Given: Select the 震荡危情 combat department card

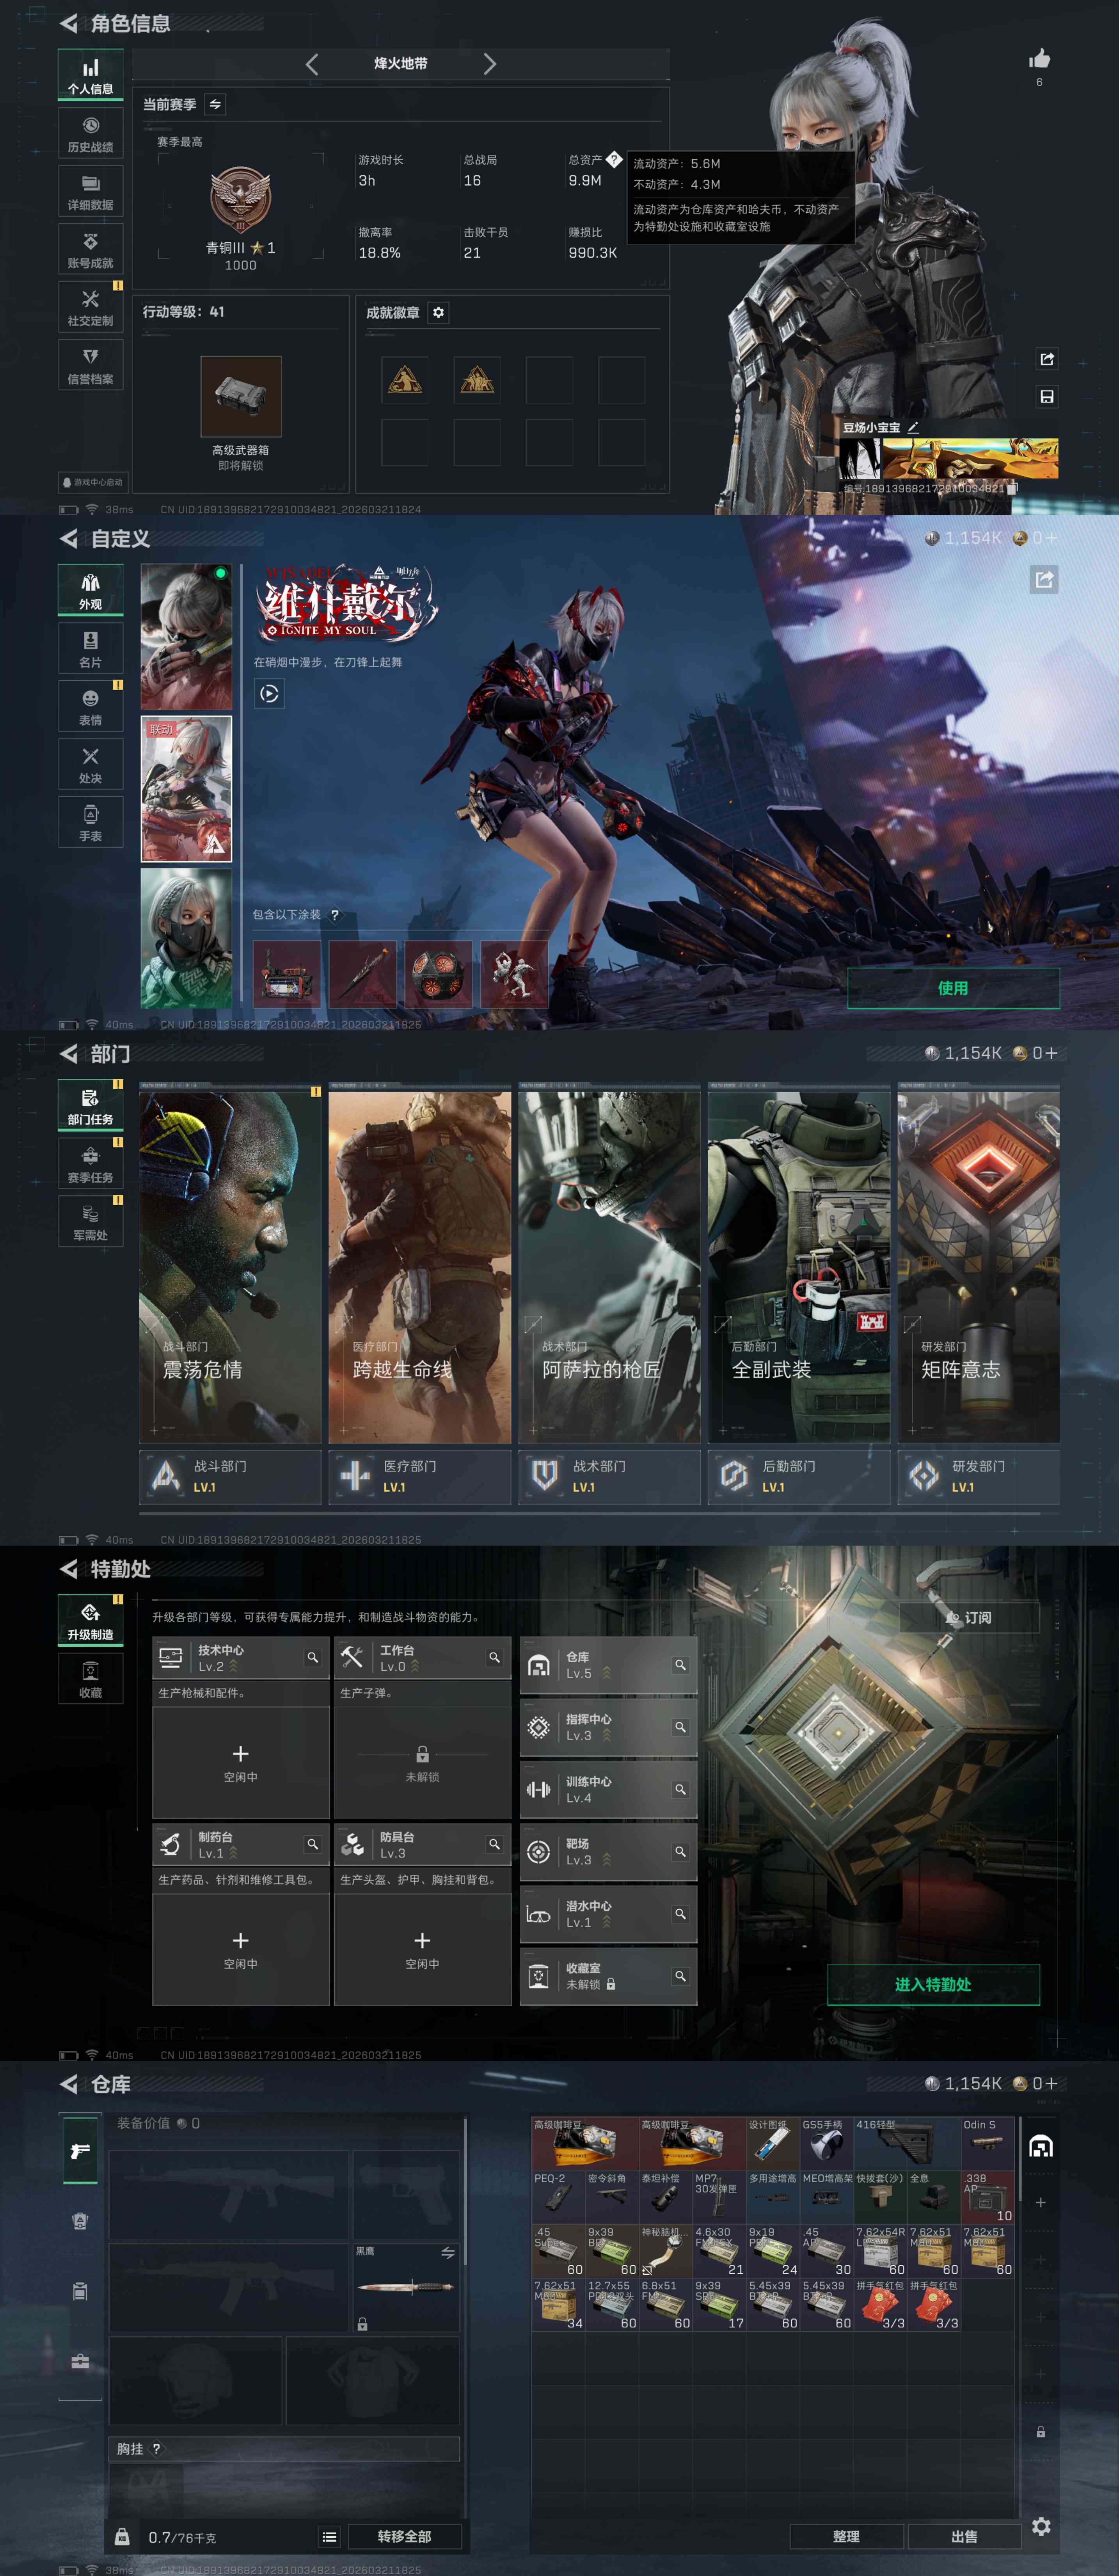Looking at the screenshot, I should click(x=229, y=1266).
